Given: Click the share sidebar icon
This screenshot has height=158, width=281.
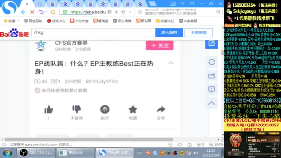Looking at the screenshot, I should point(211,76).
